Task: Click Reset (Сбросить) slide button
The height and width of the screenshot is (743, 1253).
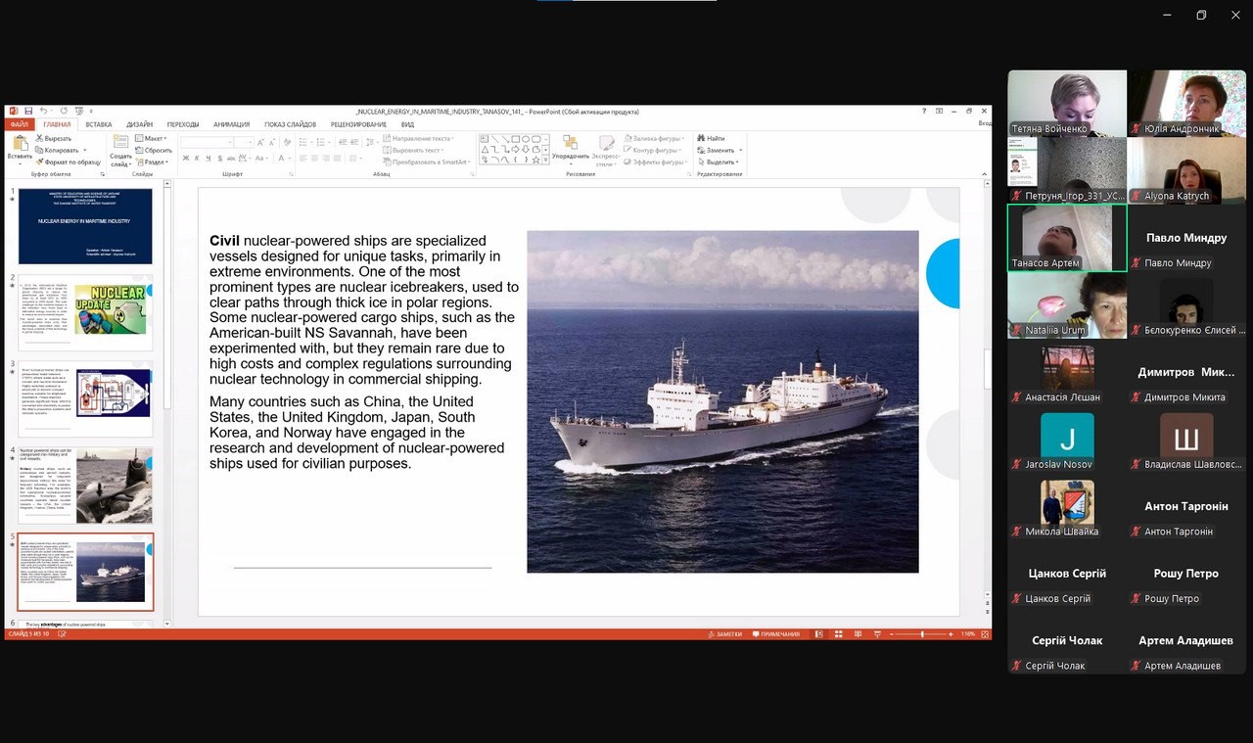Action: click(x=154, y=150)
